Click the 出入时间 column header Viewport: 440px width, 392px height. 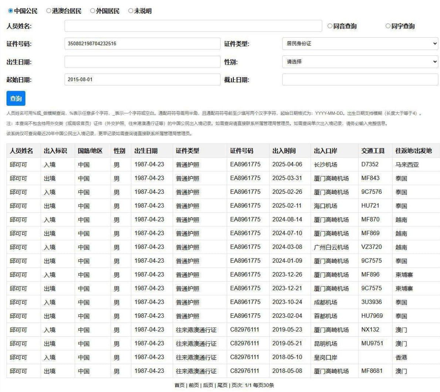coord(284,151)
